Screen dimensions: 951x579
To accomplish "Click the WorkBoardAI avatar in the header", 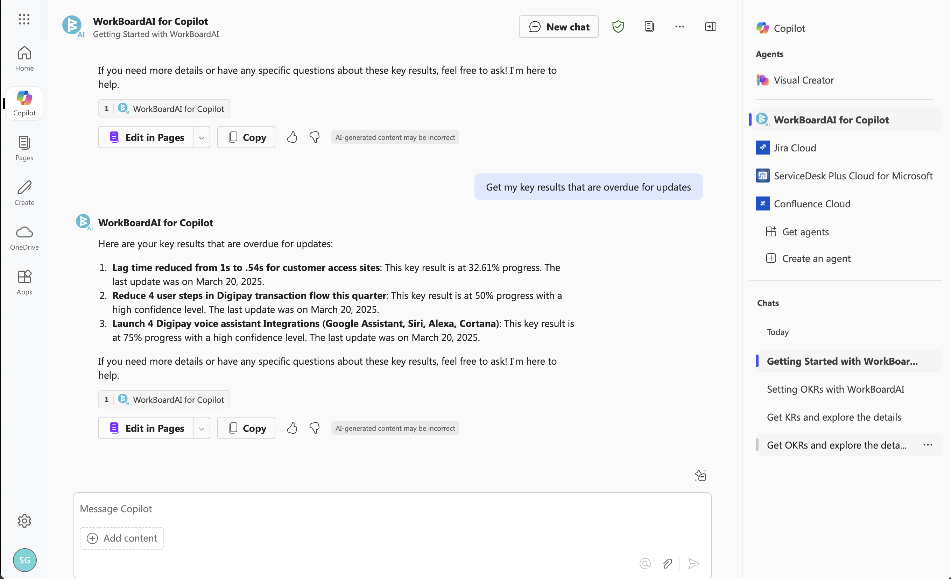I will tap(72, 26).
